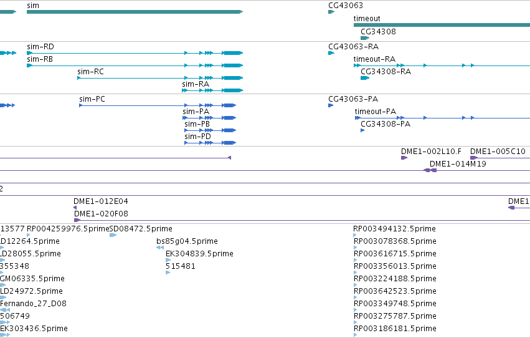Select the sim-PC protein feature label

92,99
